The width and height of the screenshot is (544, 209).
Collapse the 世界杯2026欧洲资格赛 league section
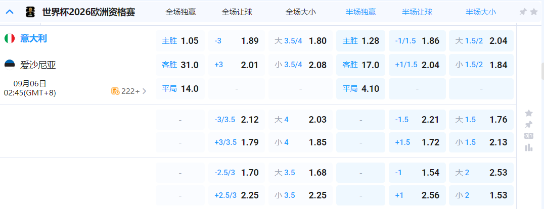[9, 12]
